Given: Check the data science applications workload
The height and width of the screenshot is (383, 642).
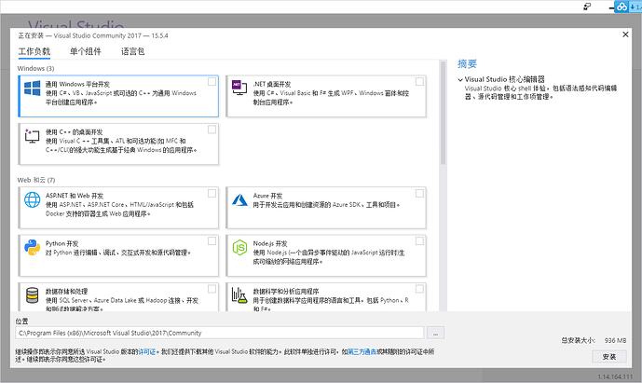Looking at the screenshot, I should pyautogui.click(x=419, y=289).
